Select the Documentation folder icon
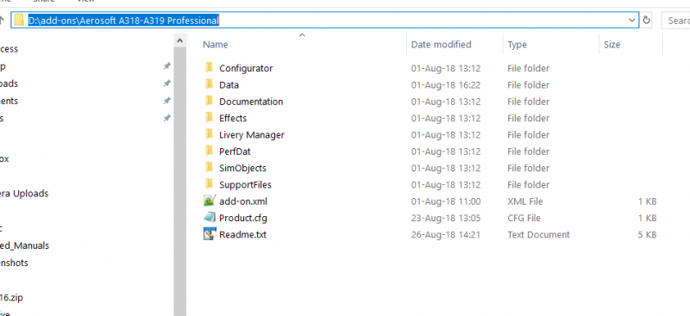Viewport: 690px width, 316px height. click(x=209, y=101)
